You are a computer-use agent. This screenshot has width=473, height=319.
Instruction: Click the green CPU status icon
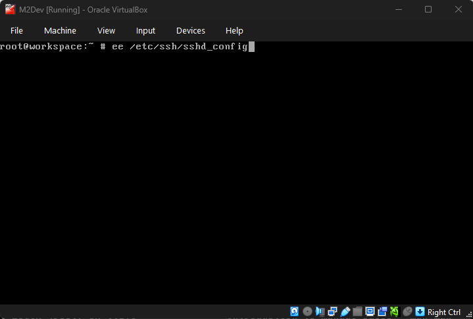(395, 312)
